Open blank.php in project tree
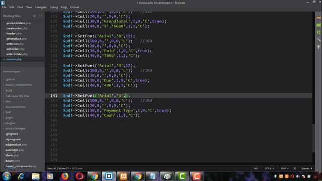The height and width of the screenshot is (181, 322). 12,155
